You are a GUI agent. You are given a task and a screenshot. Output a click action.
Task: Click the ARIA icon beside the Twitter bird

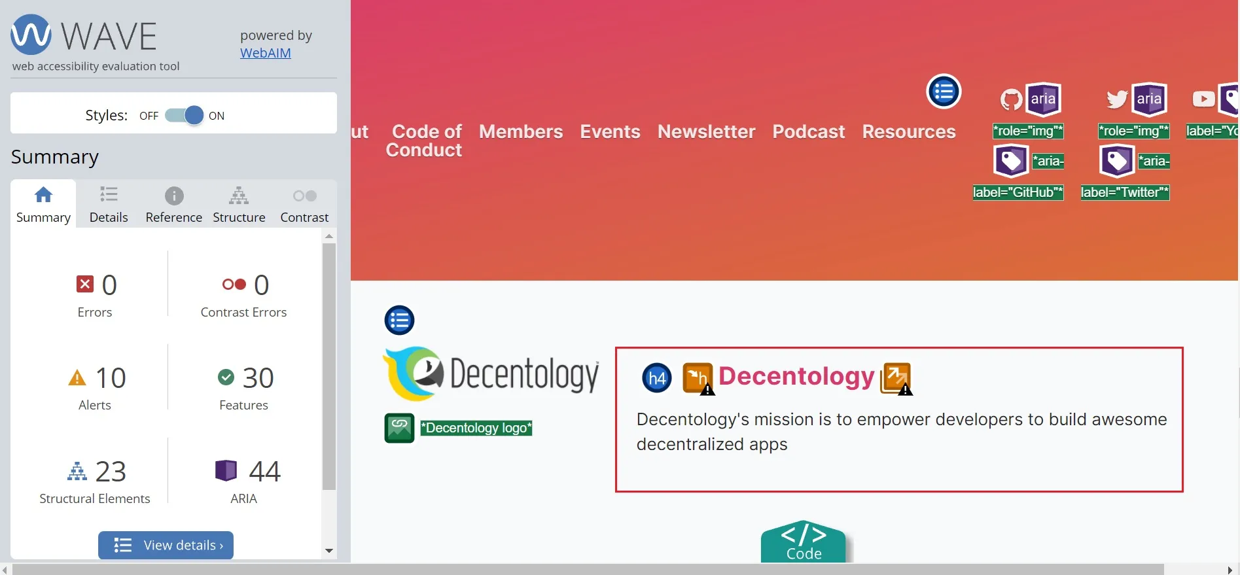coord(1149,99)
